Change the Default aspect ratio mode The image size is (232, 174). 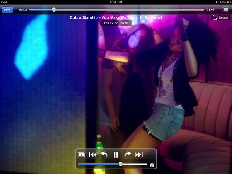220,17
